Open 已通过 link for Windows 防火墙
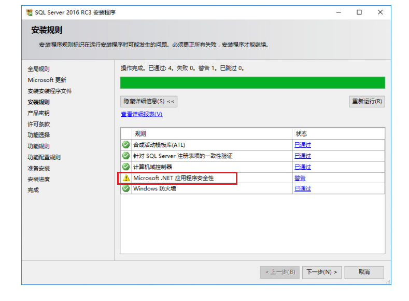Image resolution: width=409 pixels, height=301 pixels. point(303,188)
